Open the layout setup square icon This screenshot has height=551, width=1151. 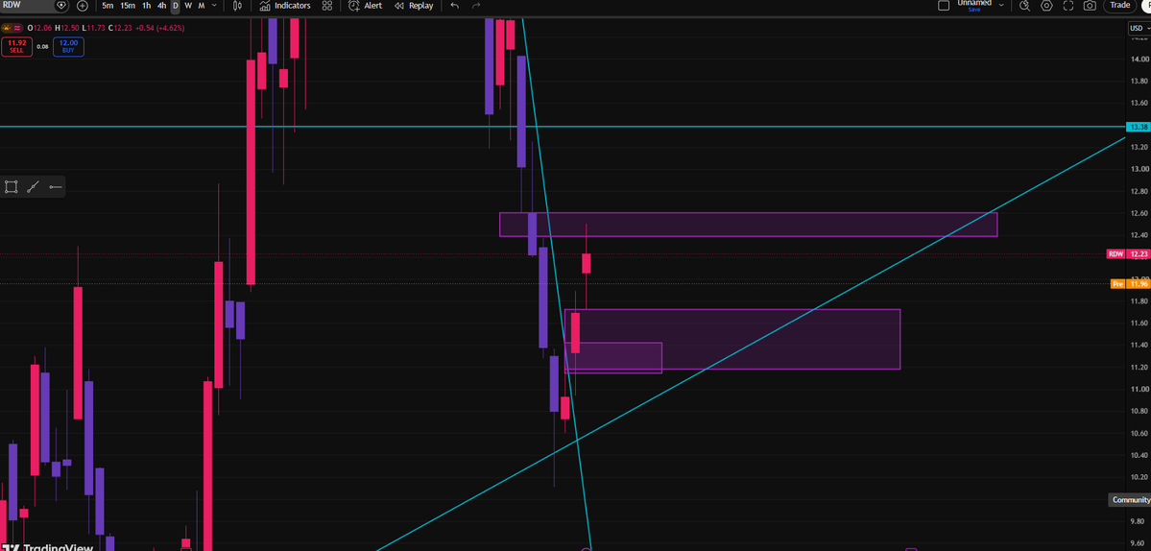pos(944,5)
